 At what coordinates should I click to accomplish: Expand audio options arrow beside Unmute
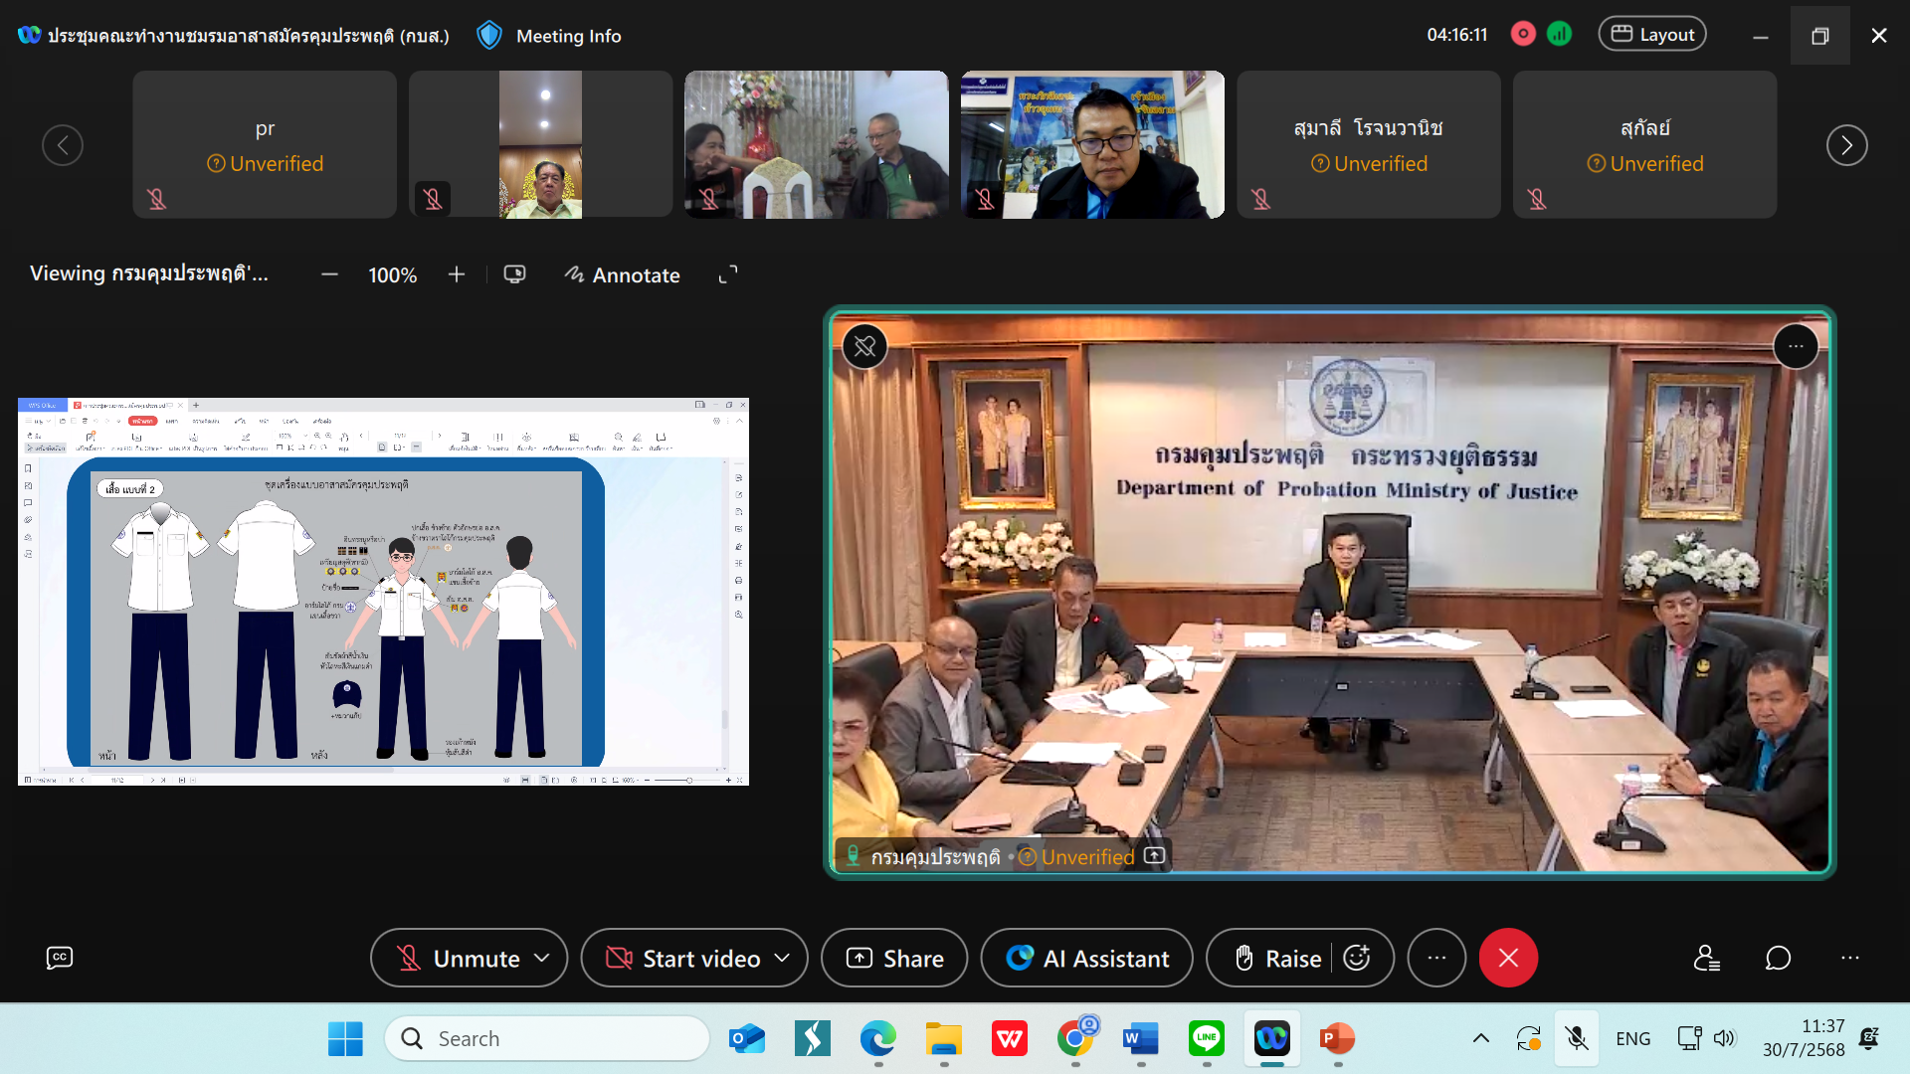coord(542,958)
